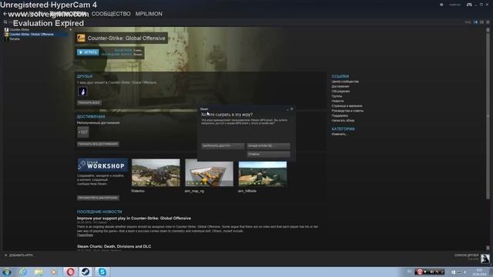Click the show all friends button
493x277 pixels.
pyautogui.click(x=89, y=102)
